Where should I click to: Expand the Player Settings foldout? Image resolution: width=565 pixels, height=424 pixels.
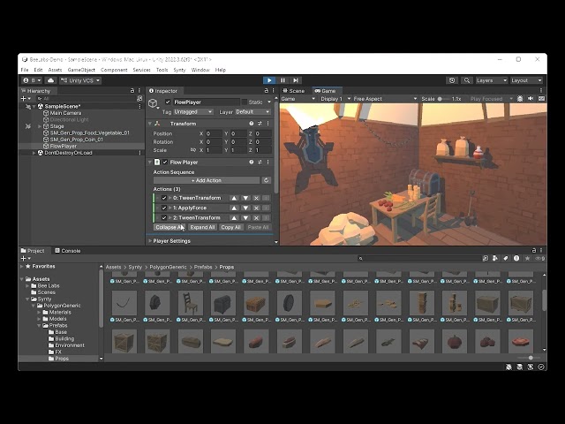150,241
